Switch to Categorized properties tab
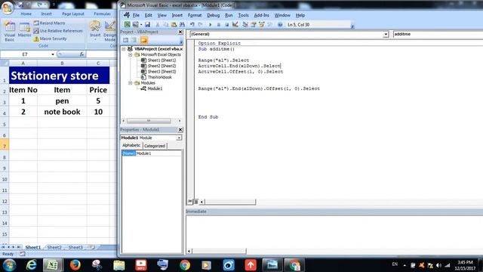This screenshot has height=272, width=483. [155, 146]
